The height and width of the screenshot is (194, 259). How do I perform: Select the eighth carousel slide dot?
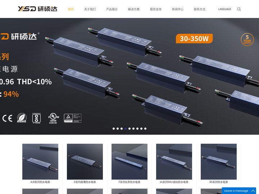pyautogui.click(x=141, y=129)
